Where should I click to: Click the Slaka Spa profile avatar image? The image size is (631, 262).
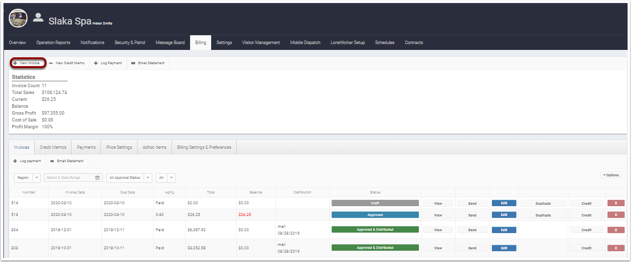[18, 18]
